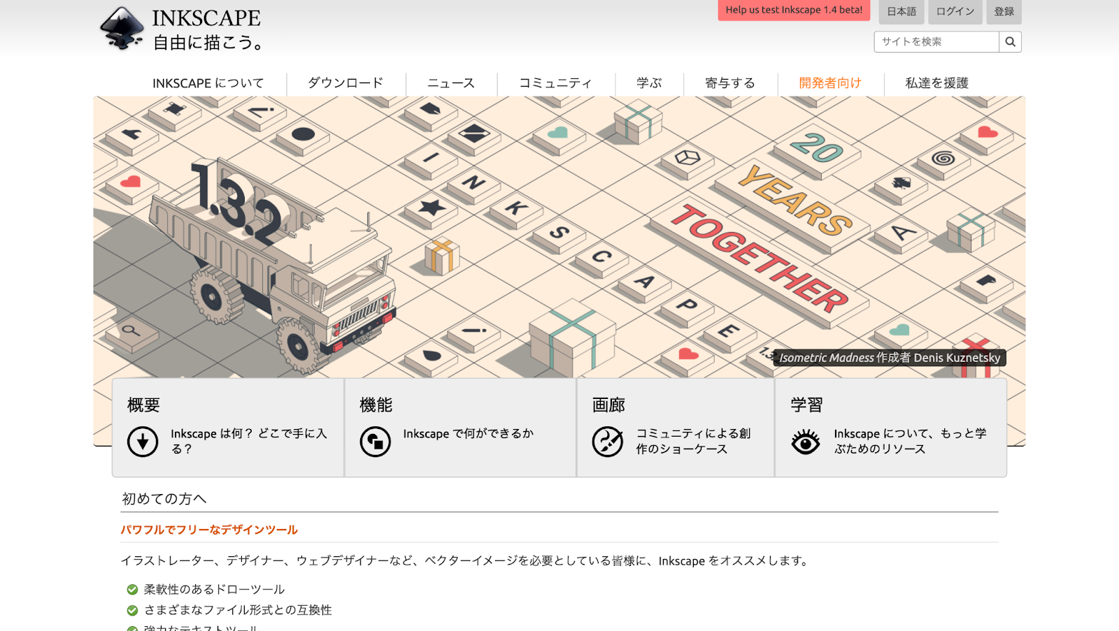Viewport: 1119px width, 631px height.
Task: Open the コミュニティ menu
Action: coord(556,83)
